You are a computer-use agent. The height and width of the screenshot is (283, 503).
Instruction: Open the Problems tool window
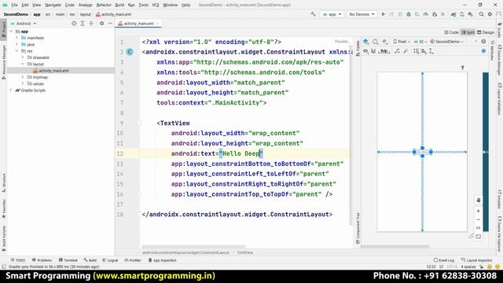click(42, 260)
